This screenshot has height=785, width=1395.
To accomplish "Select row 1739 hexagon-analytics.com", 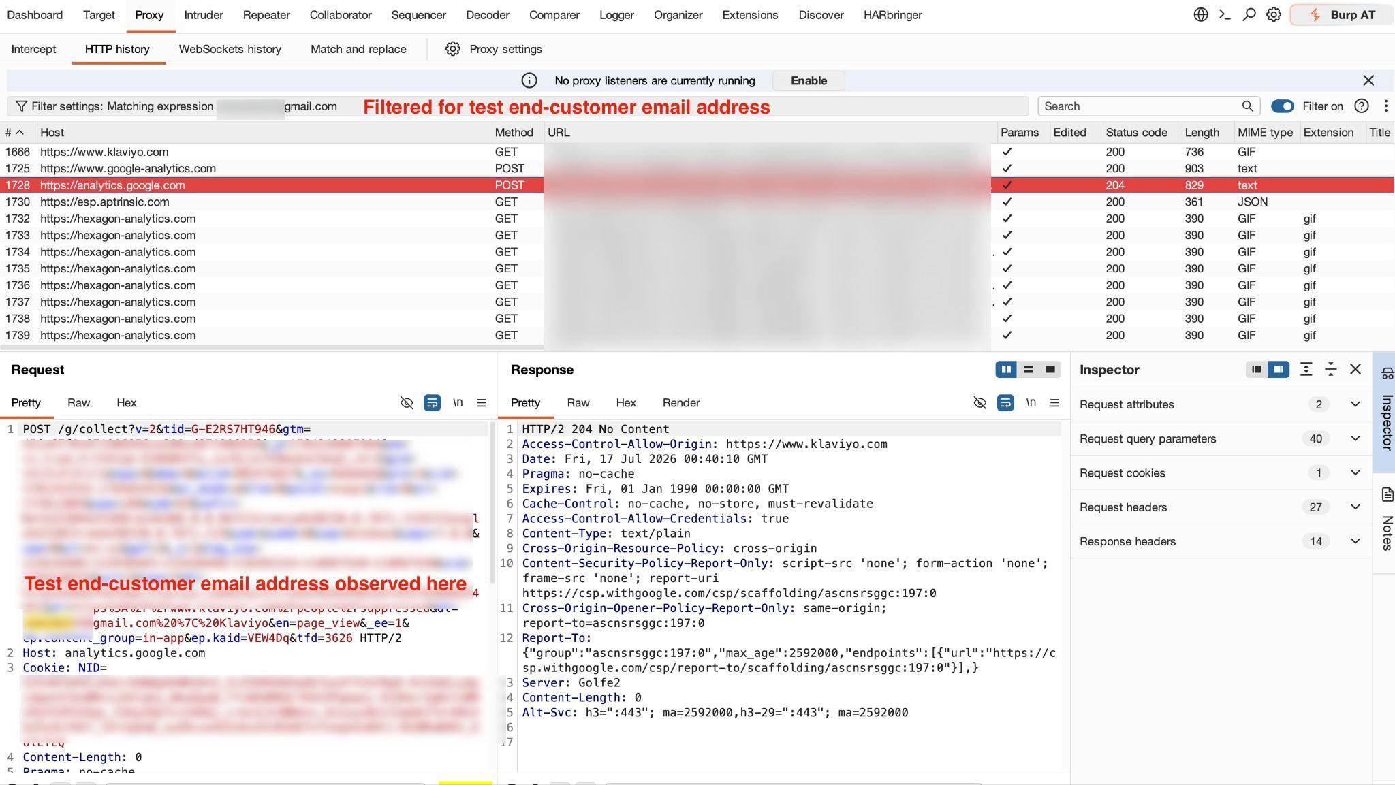I will pyautogui.click(x=697, y=335).
